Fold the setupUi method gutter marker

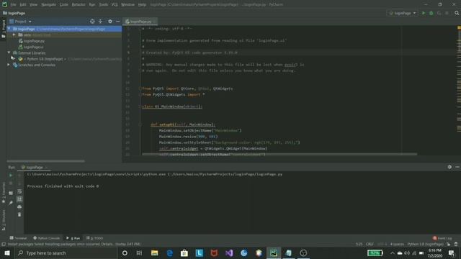click(140, 124)
